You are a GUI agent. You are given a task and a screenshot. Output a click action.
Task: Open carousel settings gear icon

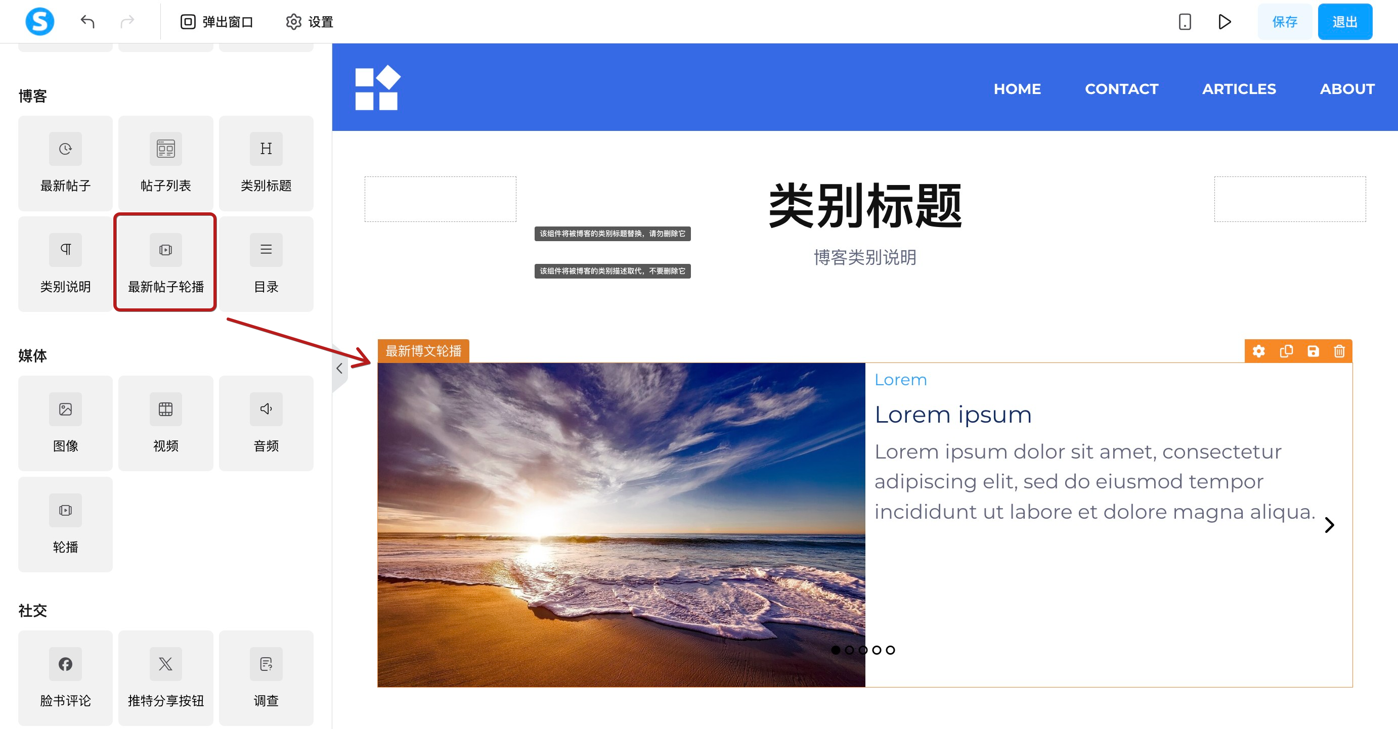point(1258,351)
